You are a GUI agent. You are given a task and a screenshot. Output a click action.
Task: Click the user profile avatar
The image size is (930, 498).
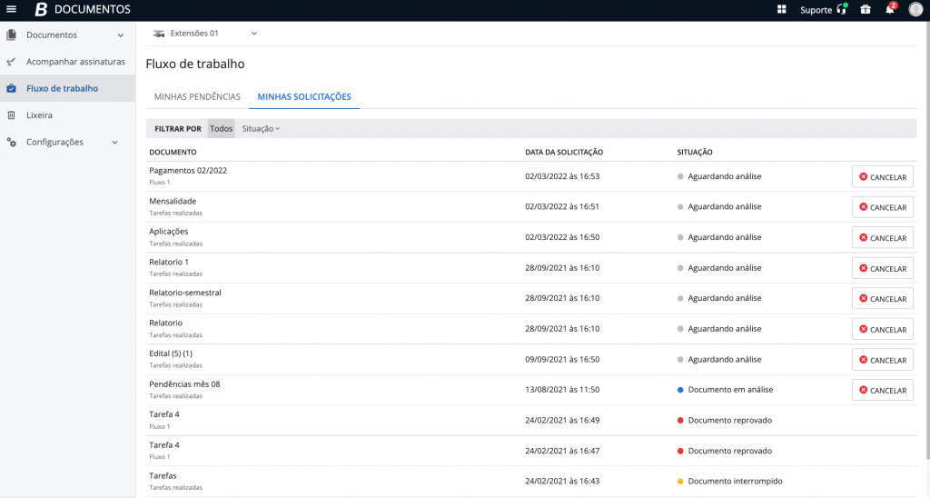click(x=915, y=10)
